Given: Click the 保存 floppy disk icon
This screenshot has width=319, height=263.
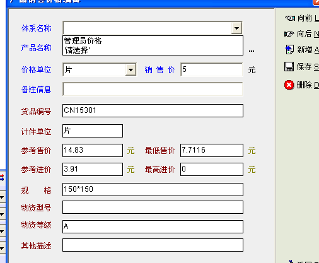Looking at the screenshot, I should (x=289, y=67).
